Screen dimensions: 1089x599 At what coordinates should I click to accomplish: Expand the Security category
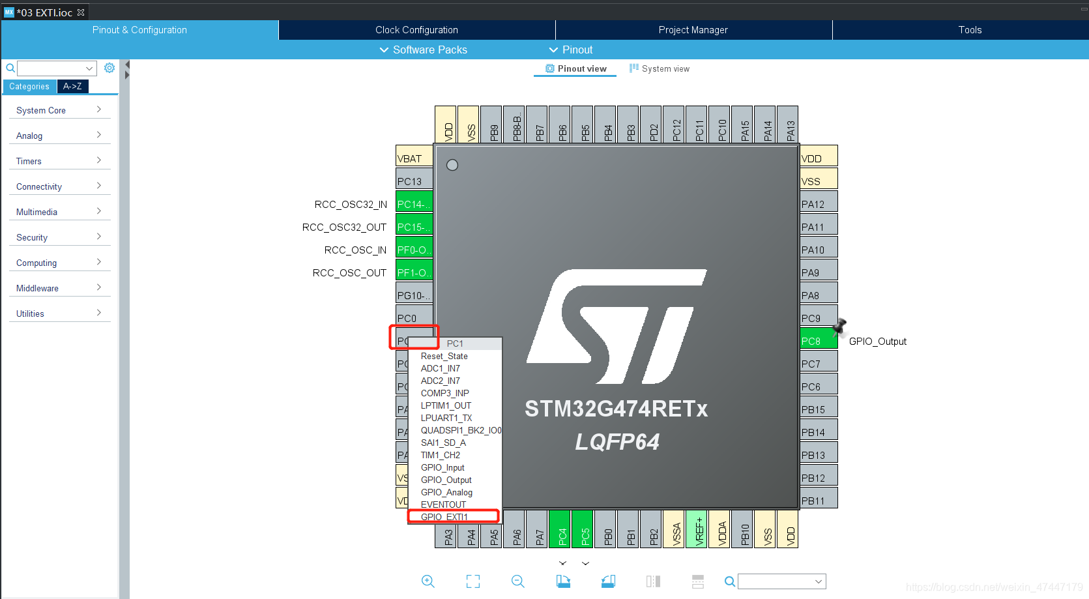point(59,237)
